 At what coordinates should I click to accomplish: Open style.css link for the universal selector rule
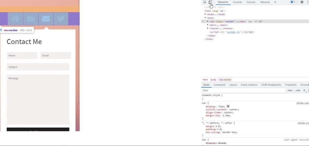(303, 123)
